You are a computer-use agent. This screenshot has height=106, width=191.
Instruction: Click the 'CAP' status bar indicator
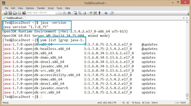tap(177, 103)
